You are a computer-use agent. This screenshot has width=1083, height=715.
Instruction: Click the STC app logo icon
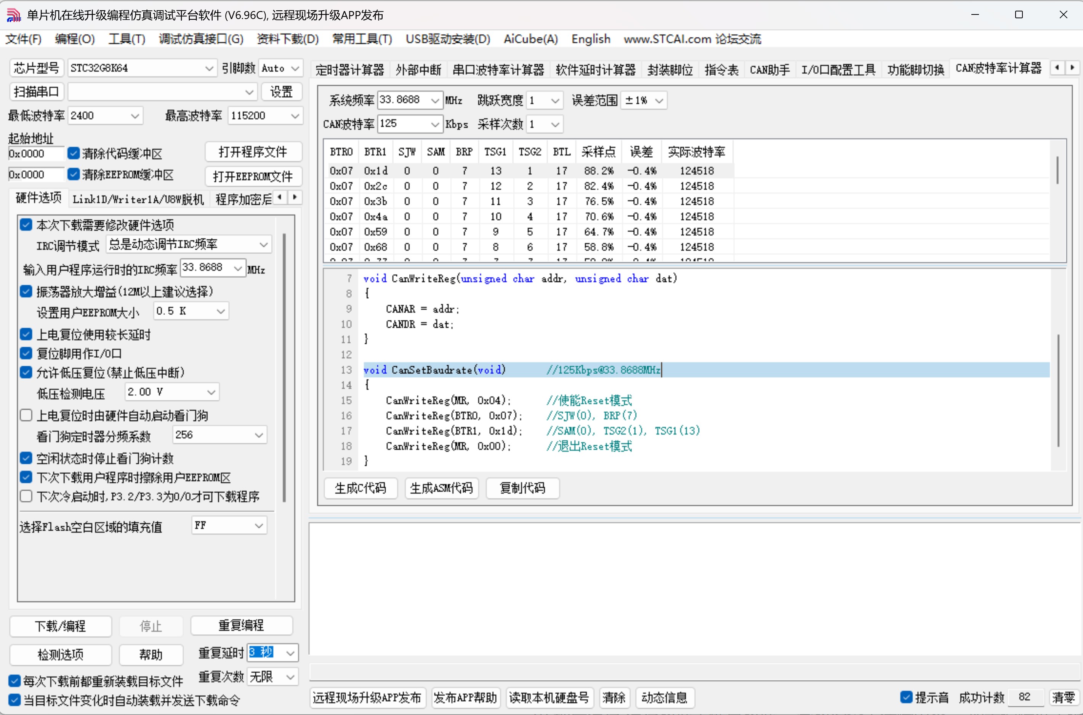tap(14, 15)
